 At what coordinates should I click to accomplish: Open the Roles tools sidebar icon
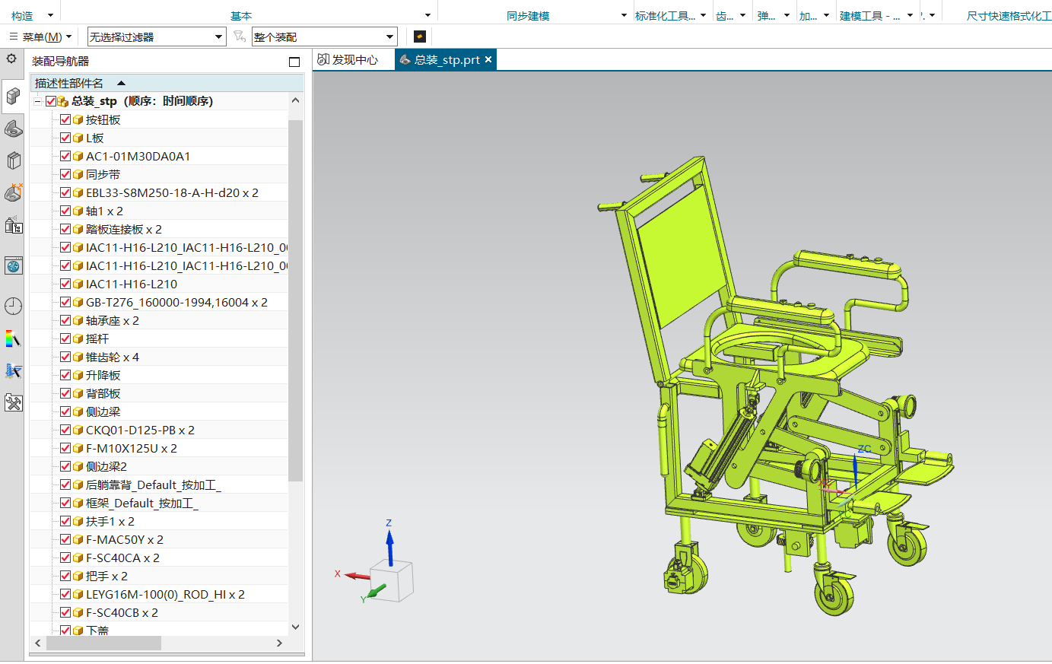click(x=13, y=403)
